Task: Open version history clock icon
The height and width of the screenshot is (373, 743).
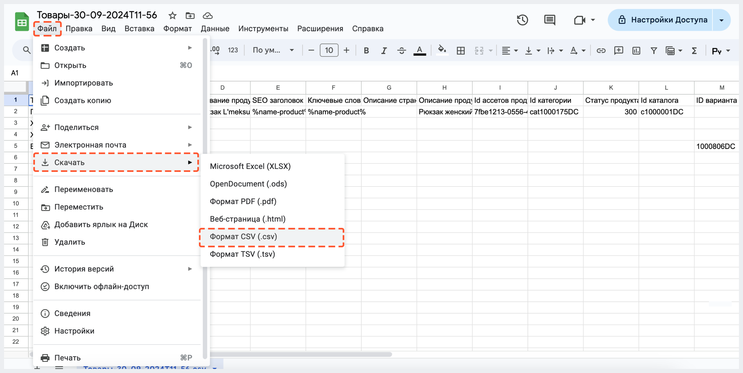Action: [522, 20]
